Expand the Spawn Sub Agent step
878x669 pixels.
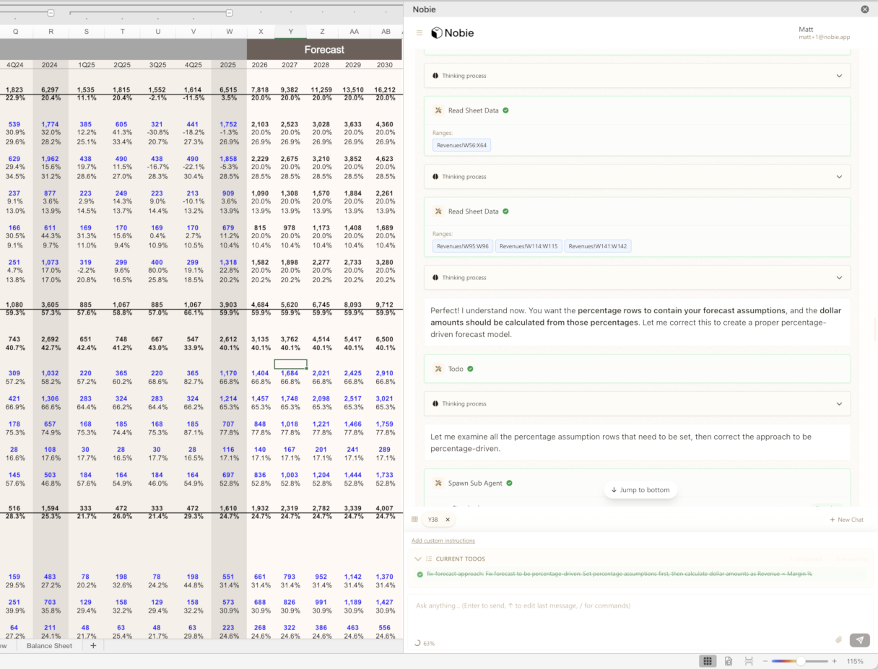point(473,483)
